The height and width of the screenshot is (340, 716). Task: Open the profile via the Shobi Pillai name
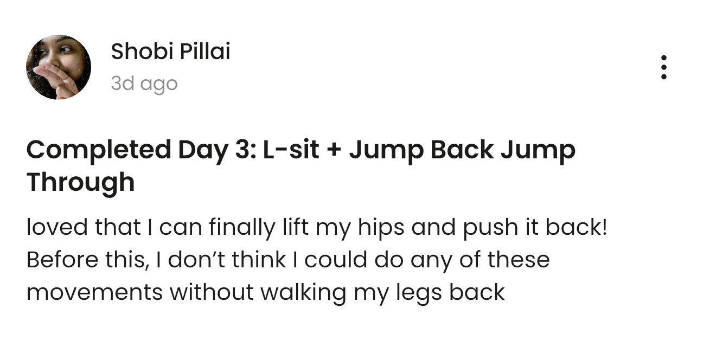(x=170, y=52)
